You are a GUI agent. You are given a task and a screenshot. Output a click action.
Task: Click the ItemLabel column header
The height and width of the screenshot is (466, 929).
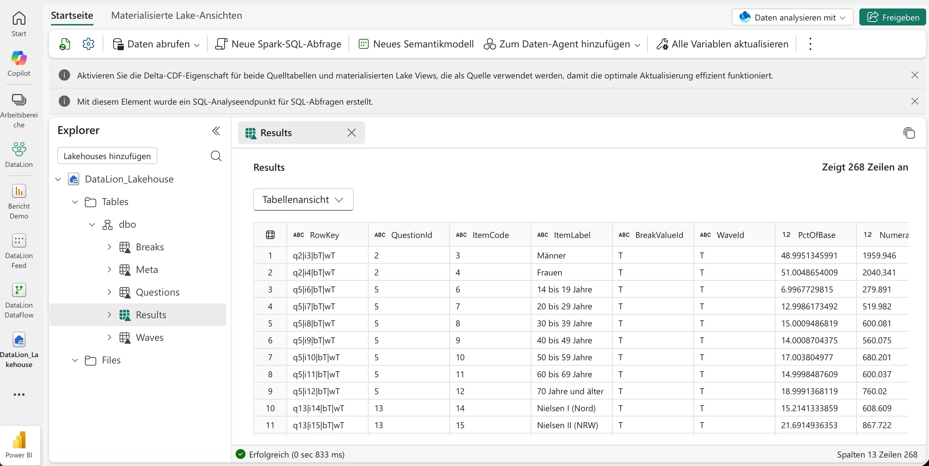point(572,235)
